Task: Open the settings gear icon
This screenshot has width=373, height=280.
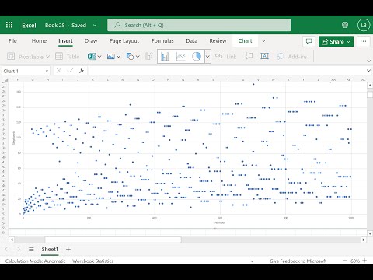Action: coord(345,25)
